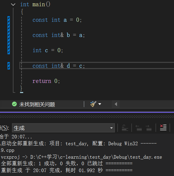Clear all output with the red X icon
Screen dimensions: 174x176
163,128
